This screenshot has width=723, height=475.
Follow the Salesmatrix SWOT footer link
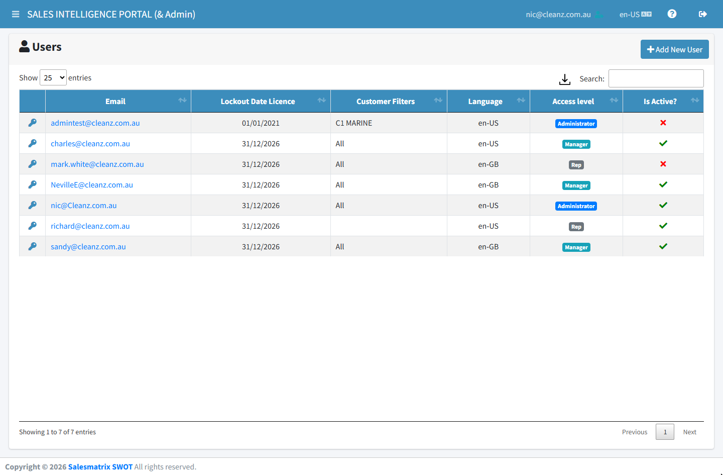coord(100,467)
